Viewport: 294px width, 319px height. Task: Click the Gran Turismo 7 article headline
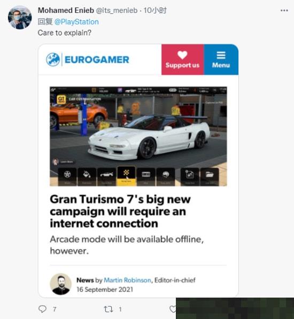pyautogui.click(x=120, y=211)
